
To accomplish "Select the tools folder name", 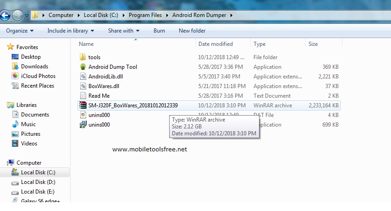I will [94, 57].
